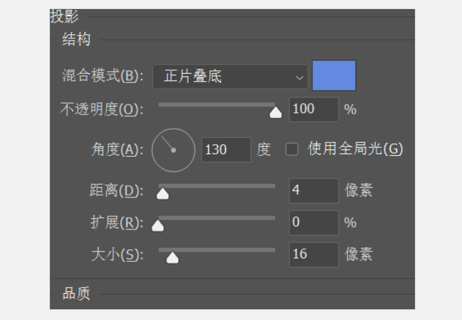Click the circular angle dial
Screen dimensions: 462x320
coord(173,150)
